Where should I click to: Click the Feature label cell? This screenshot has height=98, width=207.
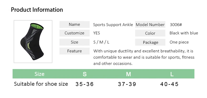(x=74, y=51)
